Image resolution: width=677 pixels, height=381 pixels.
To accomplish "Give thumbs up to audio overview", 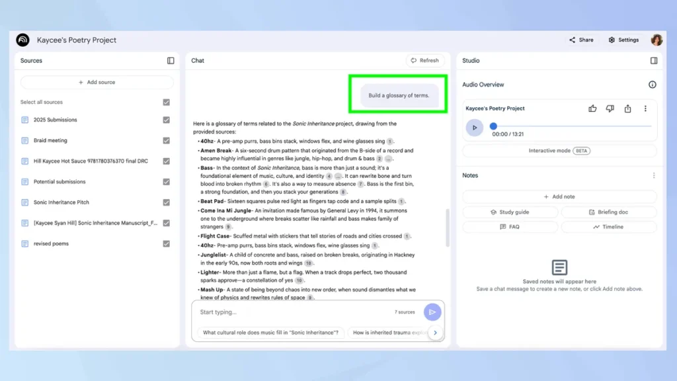I will (x=592, y=108).
